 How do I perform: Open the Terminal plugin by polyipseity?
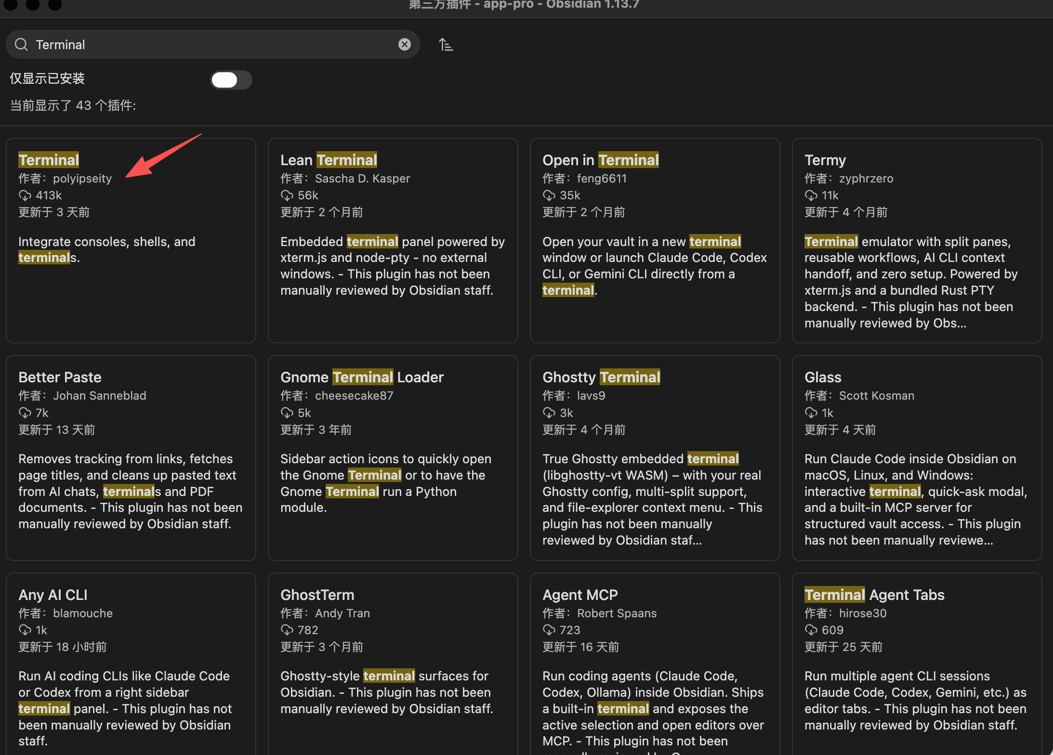tap(131, 241)
